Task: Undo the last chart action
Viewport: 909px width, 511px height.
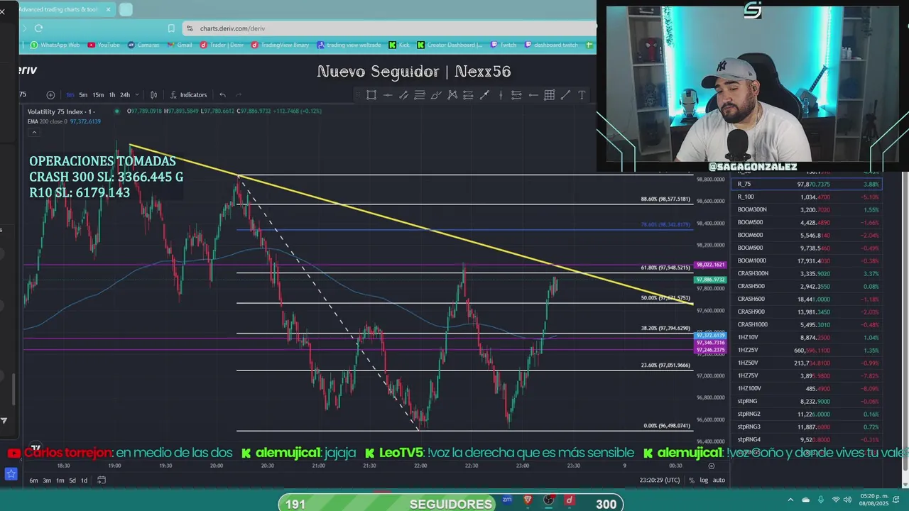Action: [222, 94]
